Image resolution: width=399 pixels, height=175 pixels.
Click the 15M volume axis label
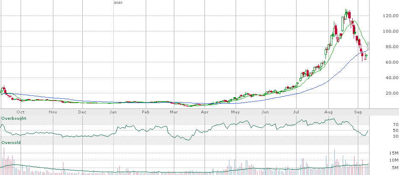(x=394, y=153)
